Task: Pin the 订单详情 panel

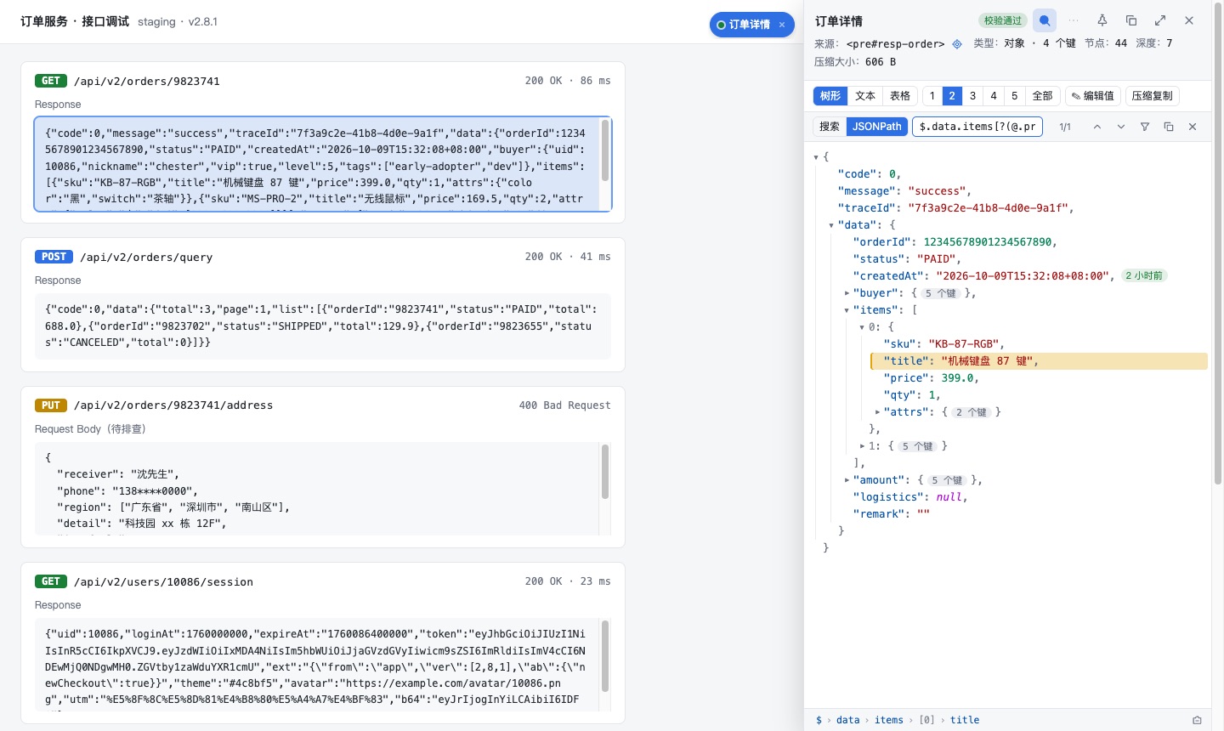Action: (x=1102, y=20)
